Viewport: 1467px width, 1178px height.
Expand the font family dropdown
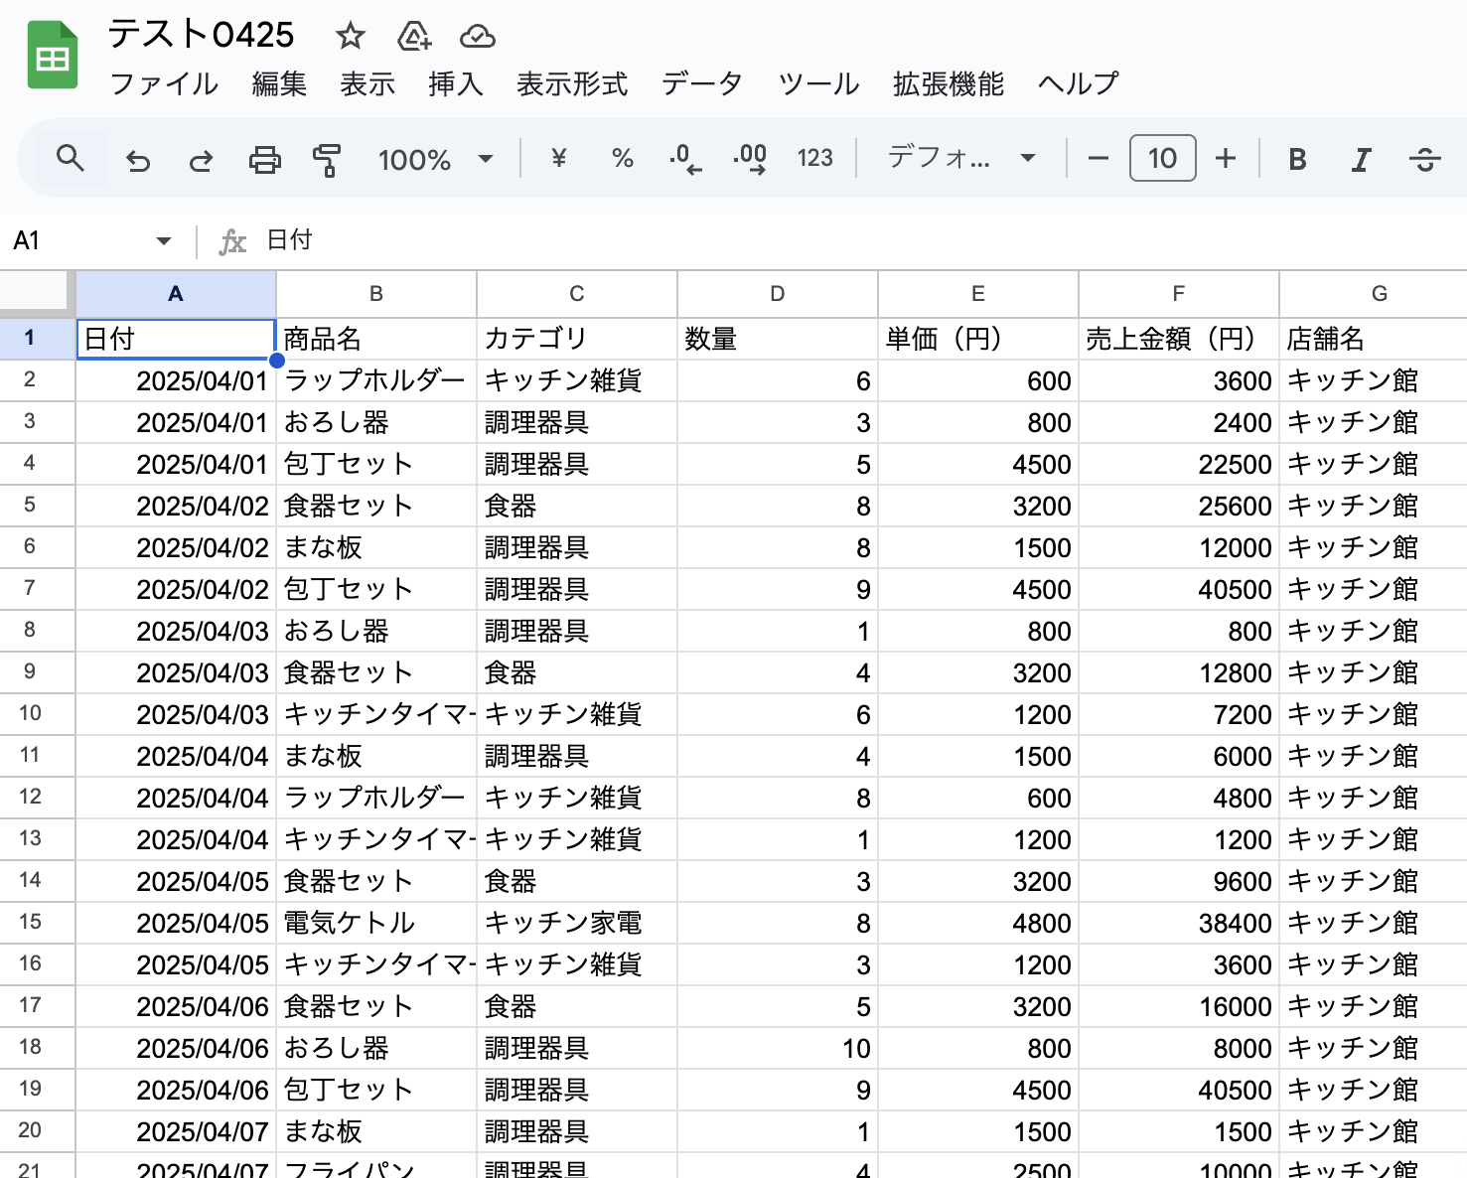point(960,159)
